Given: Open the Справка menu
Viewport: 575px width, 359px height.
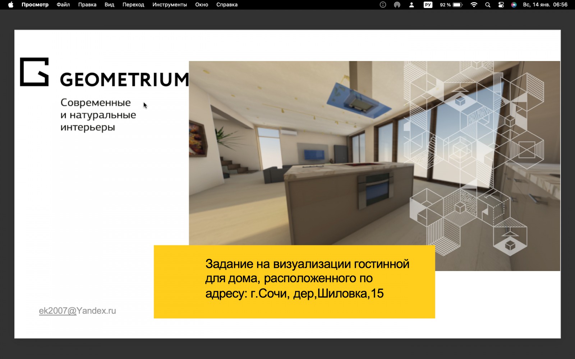Looking at the screenshot, I should (227, 5).
